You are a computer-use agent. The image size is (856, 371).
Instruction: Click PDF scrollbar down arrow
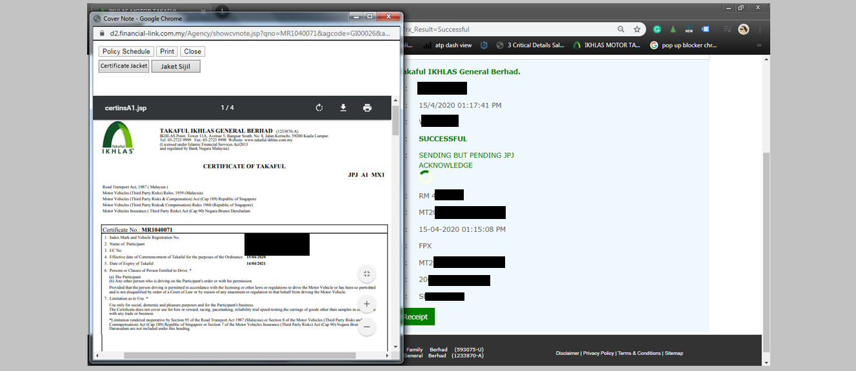pos(395,347)
